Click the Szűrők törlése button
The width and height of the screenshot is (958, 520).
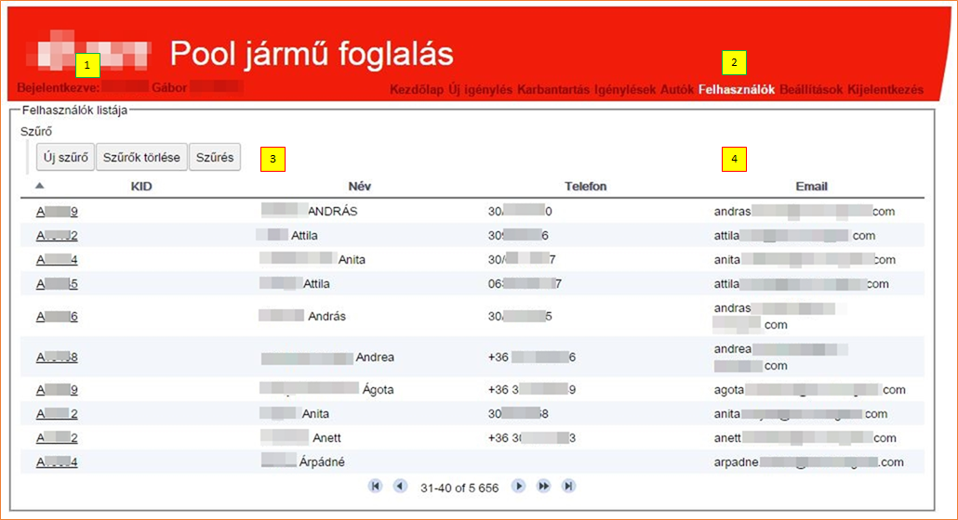(x=141, y=157)
